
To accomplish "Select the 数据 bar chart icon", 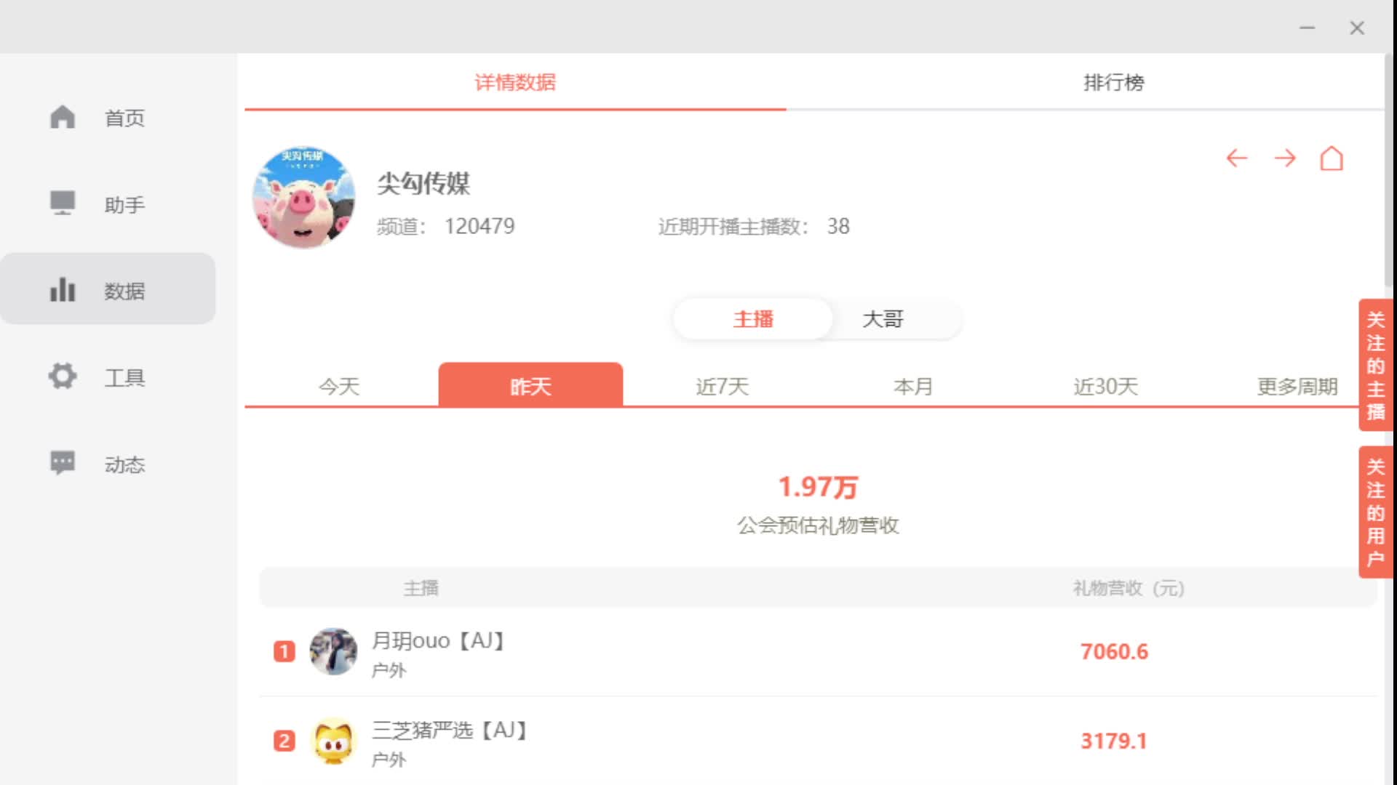I will click(63, 289).
